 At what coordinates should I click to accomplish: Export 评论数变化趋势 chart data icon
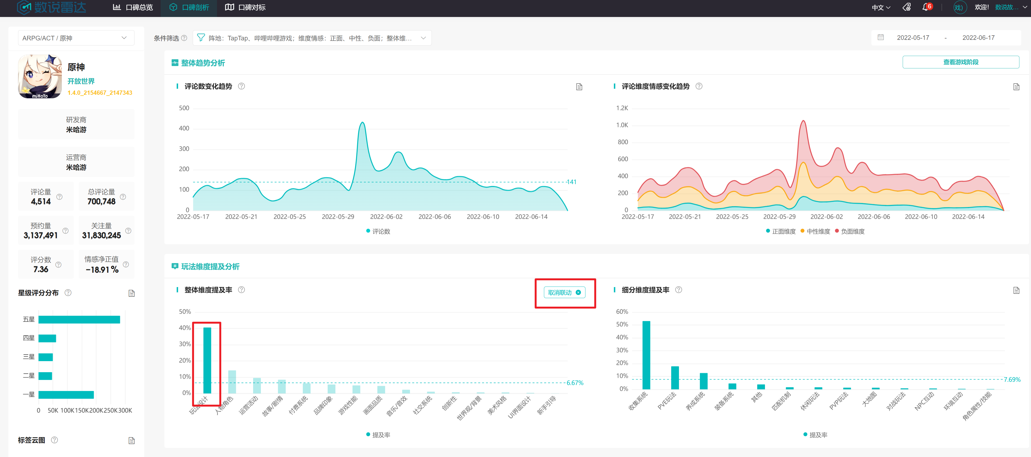point(579,87)
